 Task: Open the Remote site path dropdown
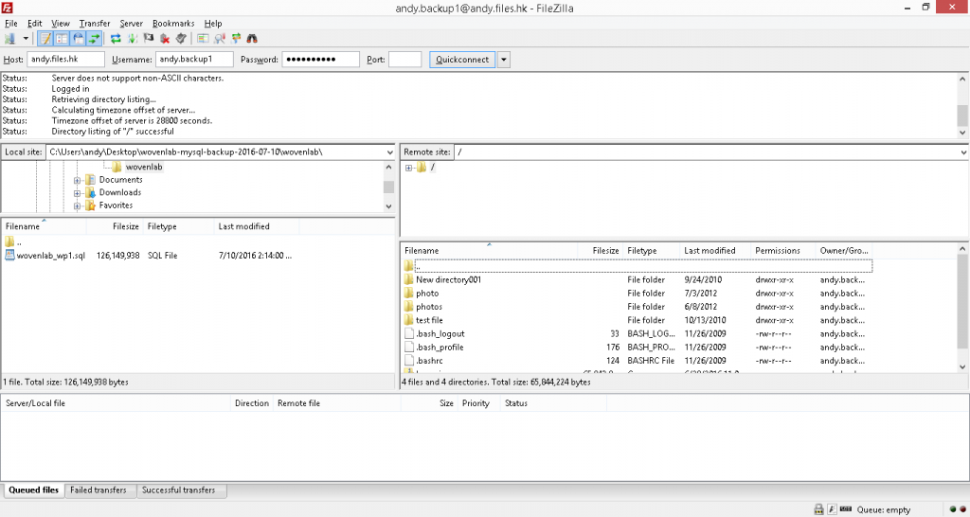point(963,152)
